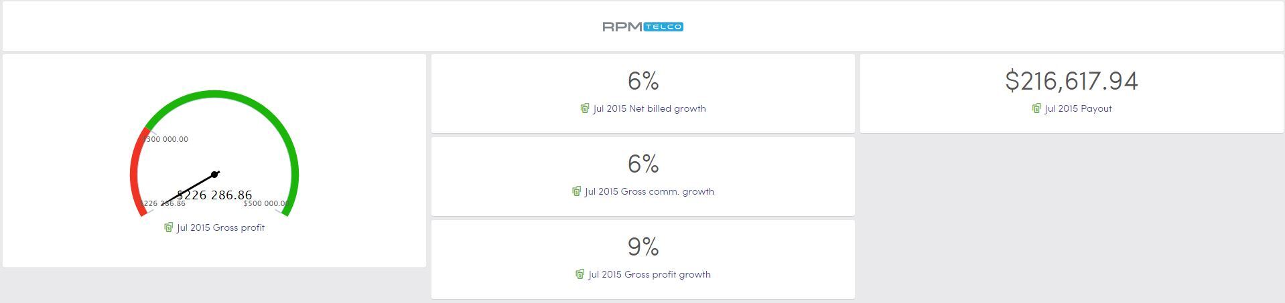Image resolution: width=1285 pixels, height=303 pixels.
Task: Select the 9% gross profit growth value
Action: tap(643, 247)
